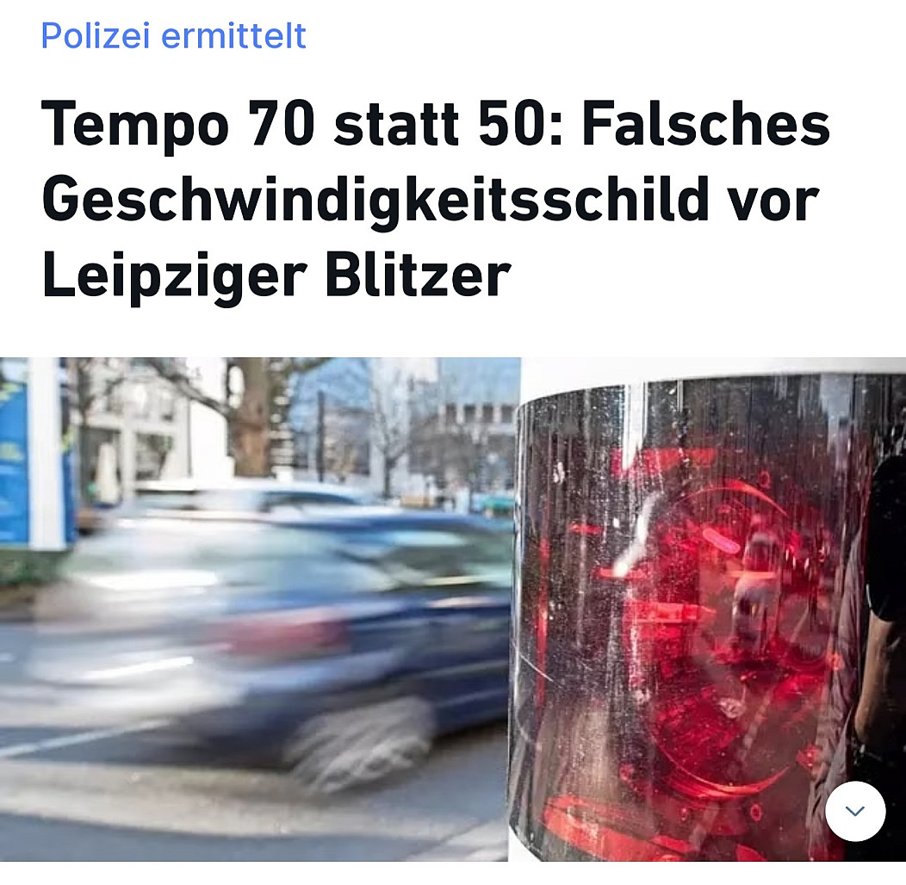The width and height of the screenshot is (906, 885).
Task: Click the word 'Geschwindigkeitsschild' in headline
Action: tap(375, 200)
